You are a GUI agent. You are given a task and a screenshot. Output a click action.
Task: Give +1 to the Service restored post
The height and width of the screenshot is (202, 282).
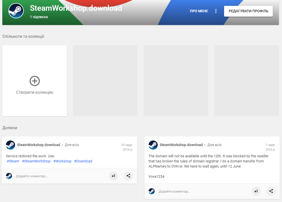pos(114,176)
